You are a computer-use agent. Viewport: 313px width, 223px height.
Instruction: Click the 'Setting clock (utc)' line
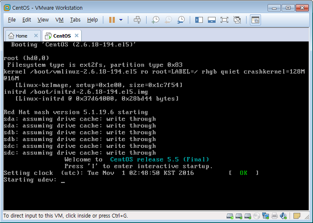point(99,173)
